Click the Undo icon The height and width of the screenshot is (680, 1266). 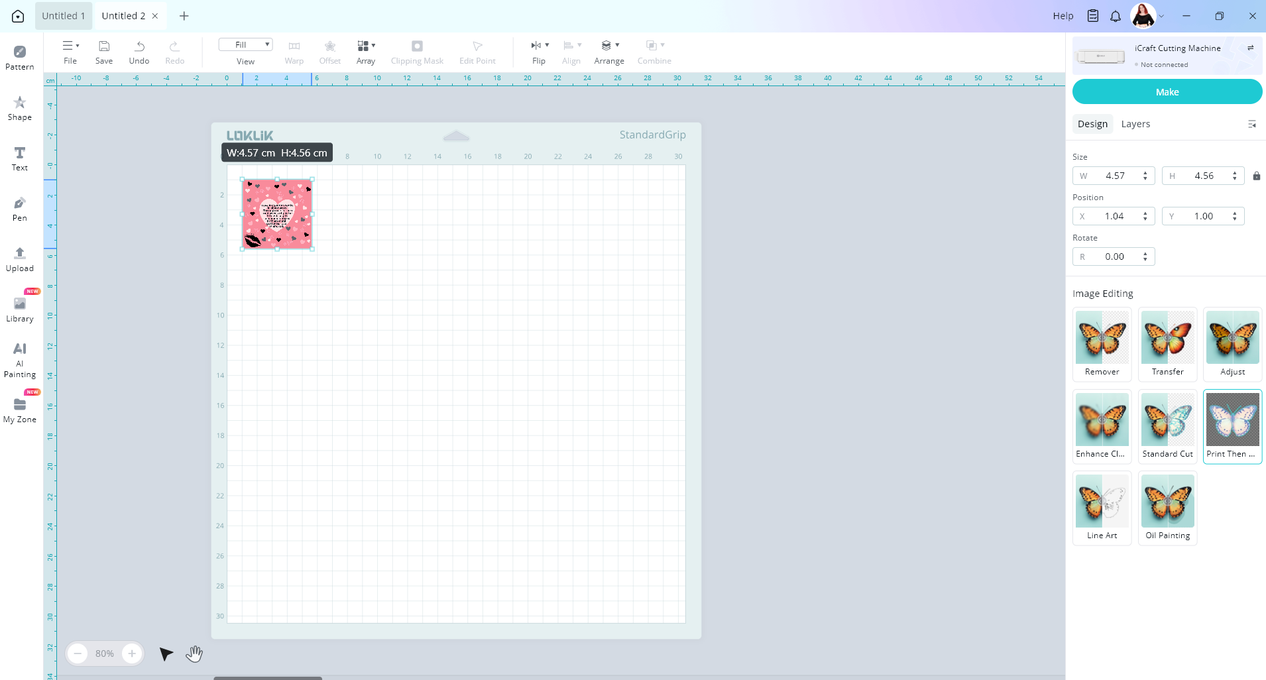click(139, 52)
